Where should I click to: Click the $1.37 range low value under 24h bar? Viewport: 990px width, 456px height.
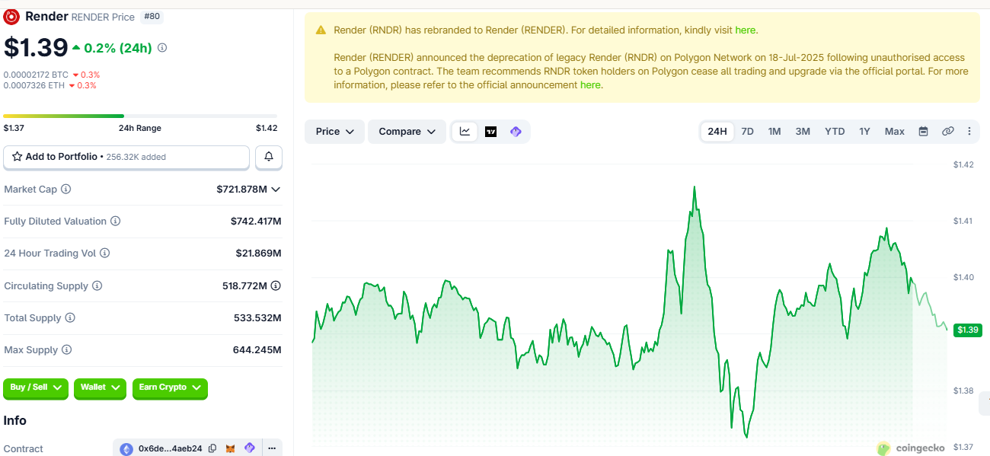tap(14, 128)
